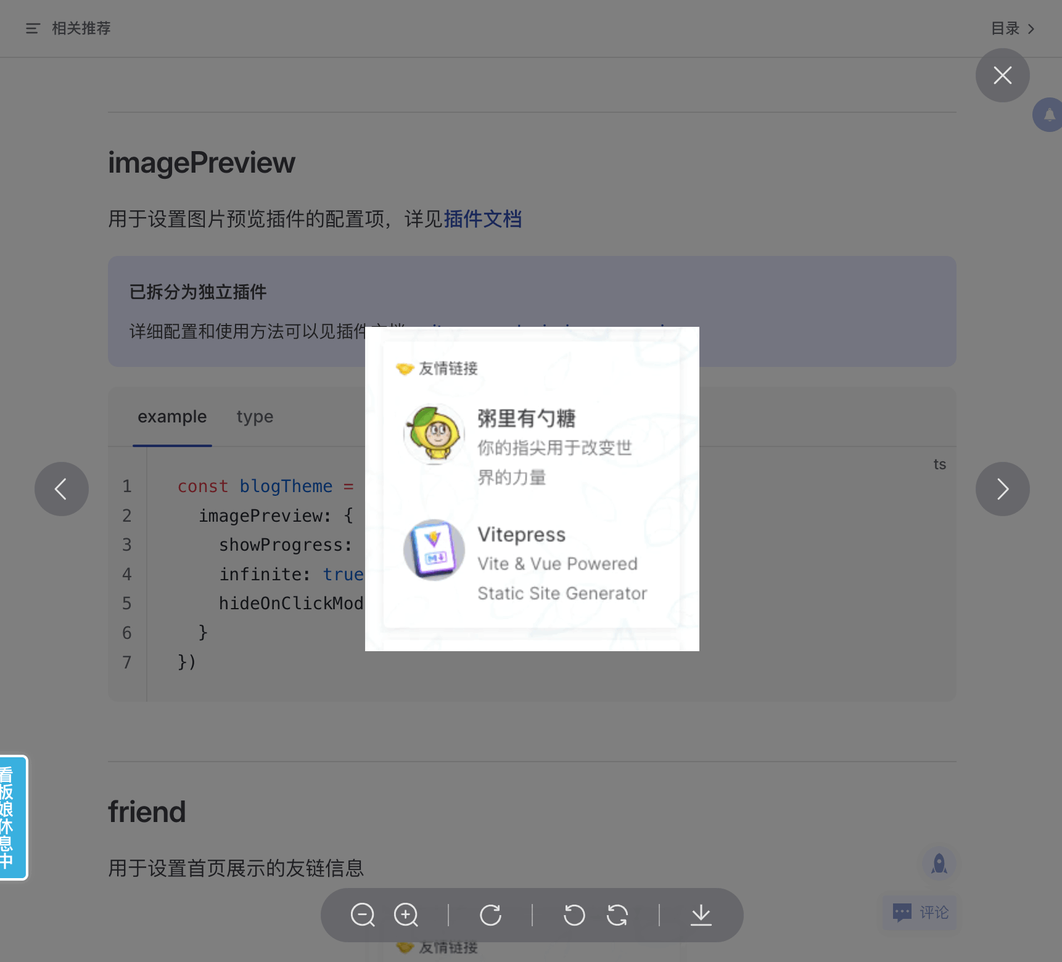The width and height of the screenshot is (1062, 962).
Task: Download the previewed image
Action: coord(701,915)
